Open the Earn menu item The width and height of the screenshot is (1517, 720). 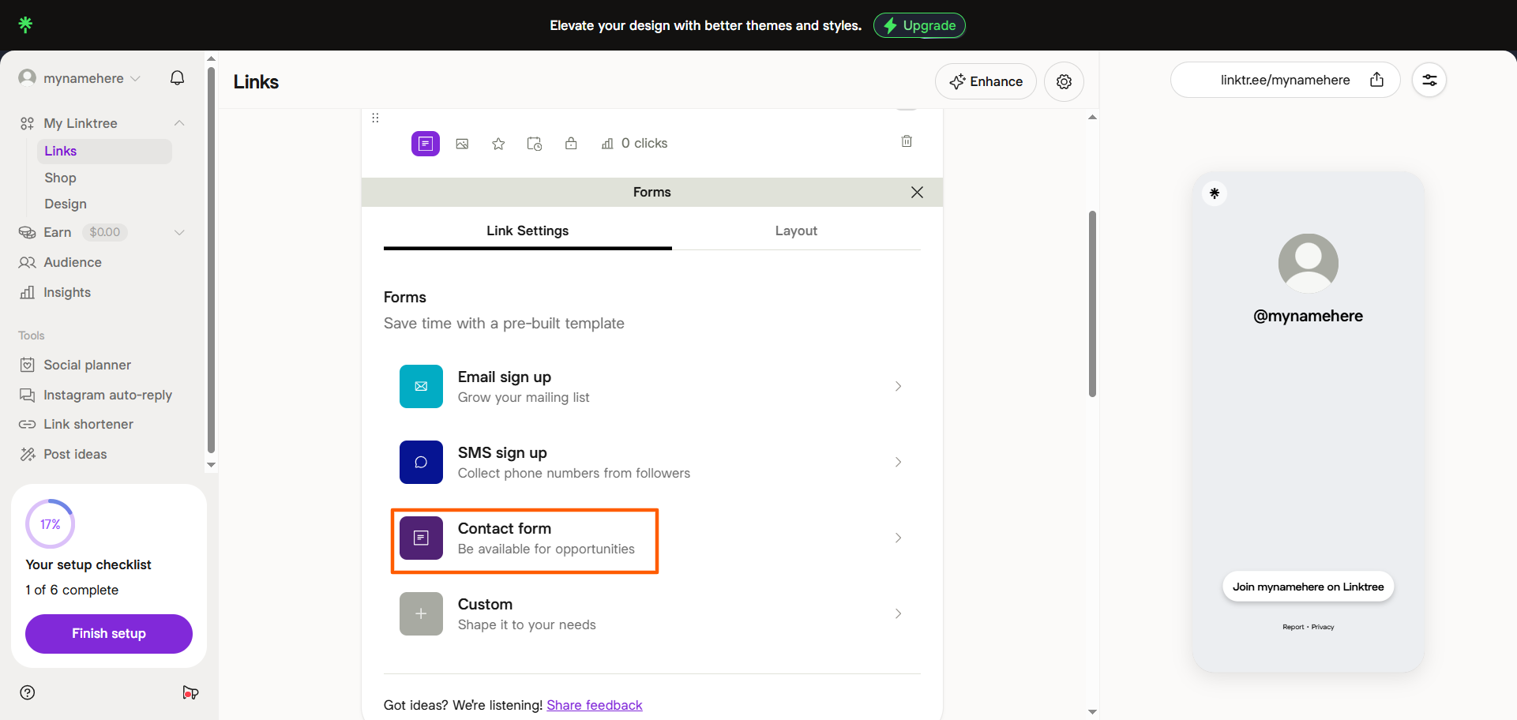click(58, 232)
